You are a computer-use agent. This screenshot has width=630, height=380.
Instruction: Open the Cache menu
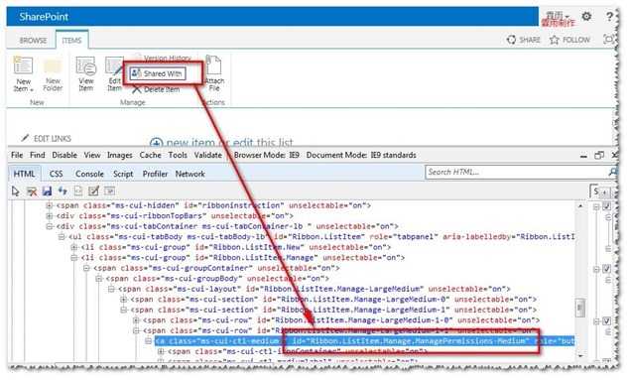[150, 155]
